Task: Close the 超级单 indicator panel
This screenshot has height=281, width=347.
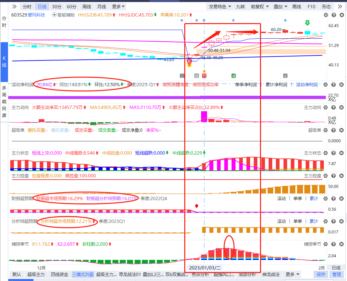Action: pyautogui.click(x=341, y=130)
